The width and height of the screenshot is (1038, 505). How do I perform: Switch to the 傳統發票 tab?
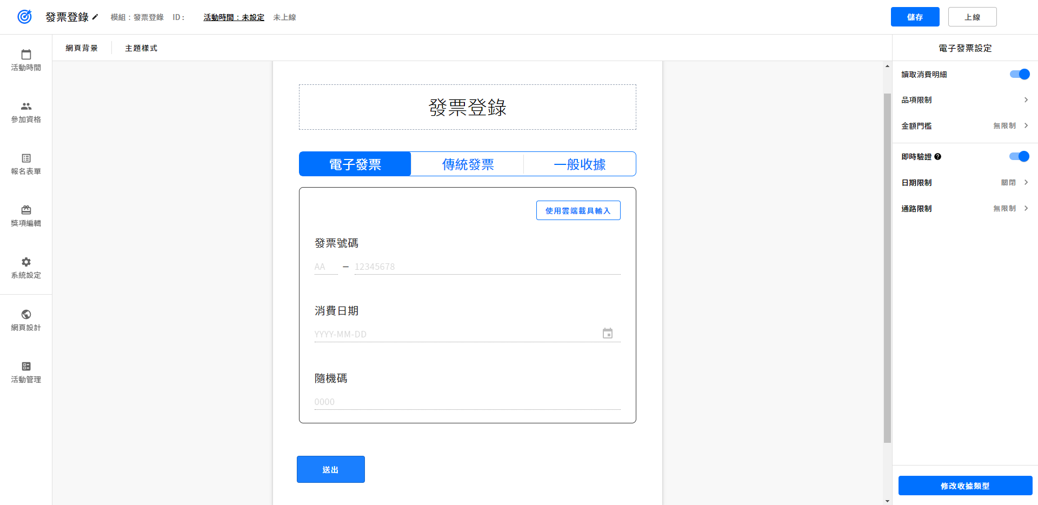coord(468,164)
